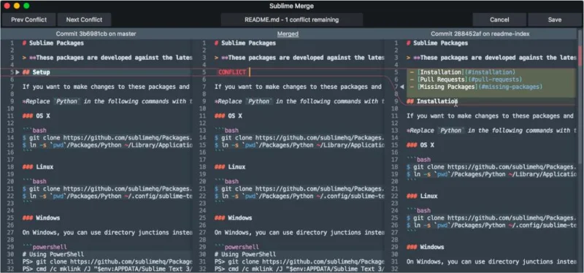Click the '*Replace `Python`' line in Merged pane

(x=299, y=101)
